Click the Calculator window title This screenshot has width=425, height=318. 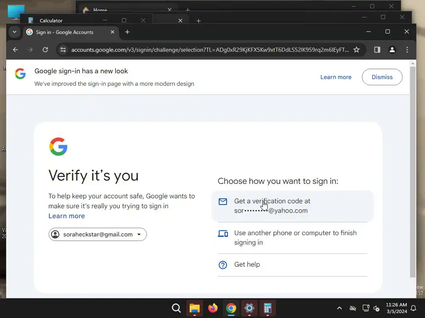click(x=51, y=21)
